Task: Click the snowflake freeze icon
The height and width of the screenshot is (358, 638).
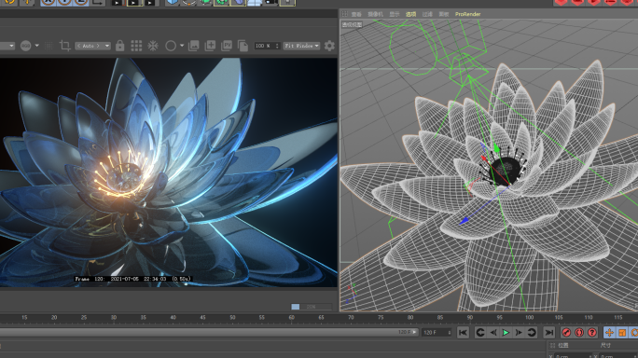Action: pyautogui.click(x=153, y=46)
